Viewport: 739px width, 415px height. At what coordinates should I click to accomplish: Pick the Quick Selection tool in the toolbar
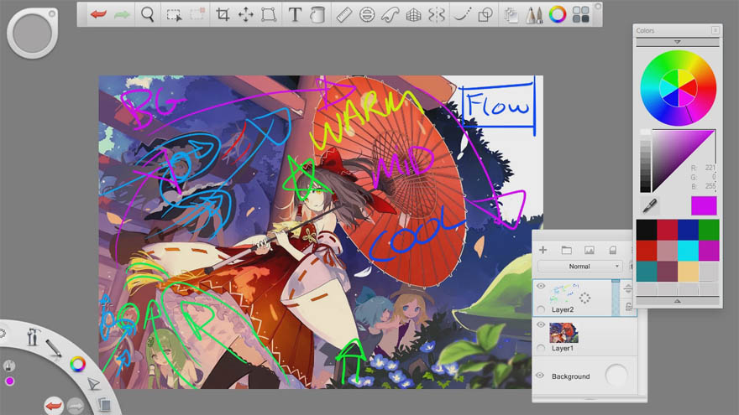[x=197, y=14]
